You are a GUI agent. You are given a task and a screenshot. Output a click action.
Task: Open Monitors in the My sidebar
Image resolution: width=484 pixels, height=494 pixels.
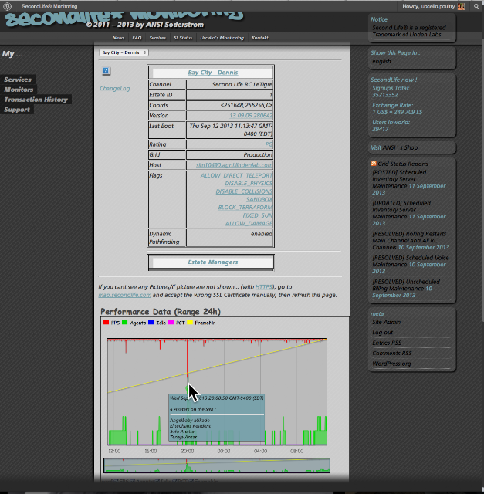click(19, 90)
